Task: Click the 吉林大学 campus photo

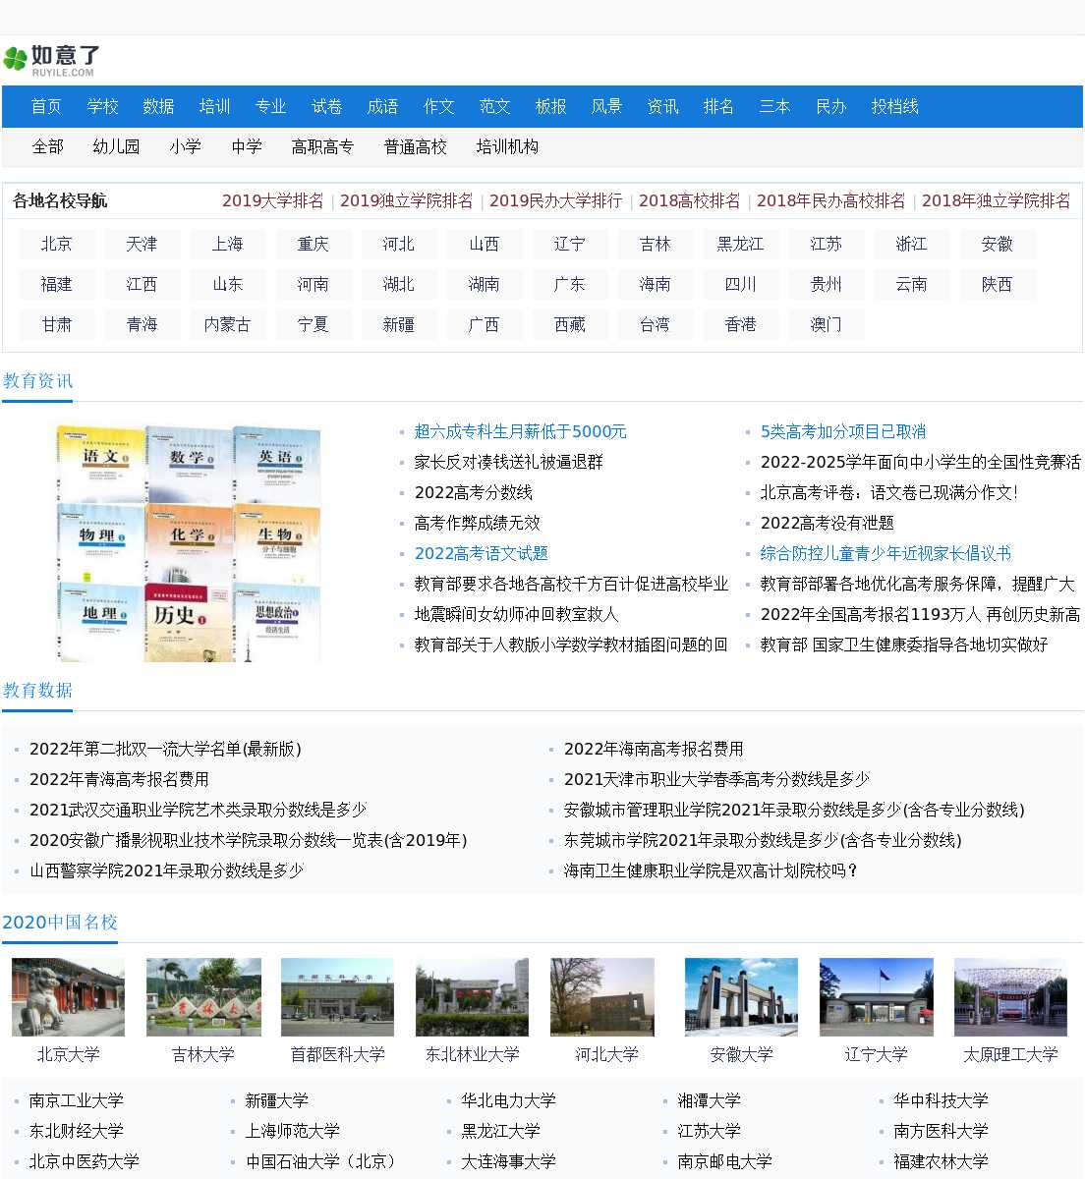Action: coord(203,997)
